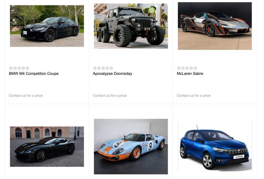Click "Contact us for a price" under McLaren Sabre
Screen dimensions: 264x179
(194, 96)
